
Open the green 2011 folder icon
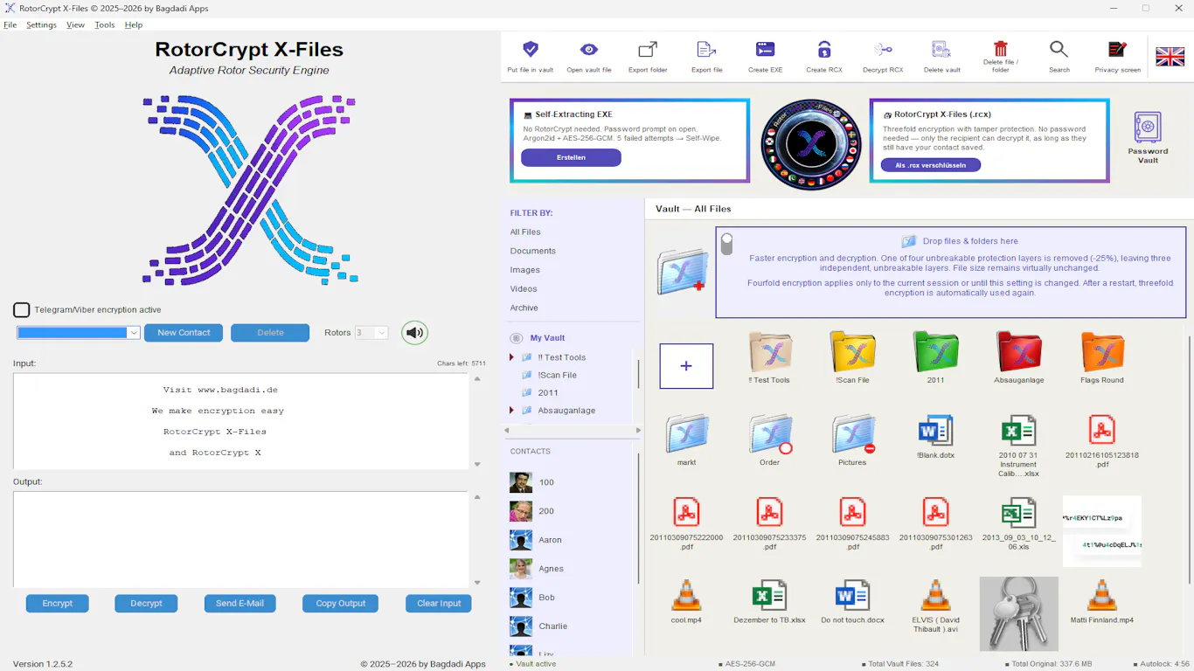(935, 352)
